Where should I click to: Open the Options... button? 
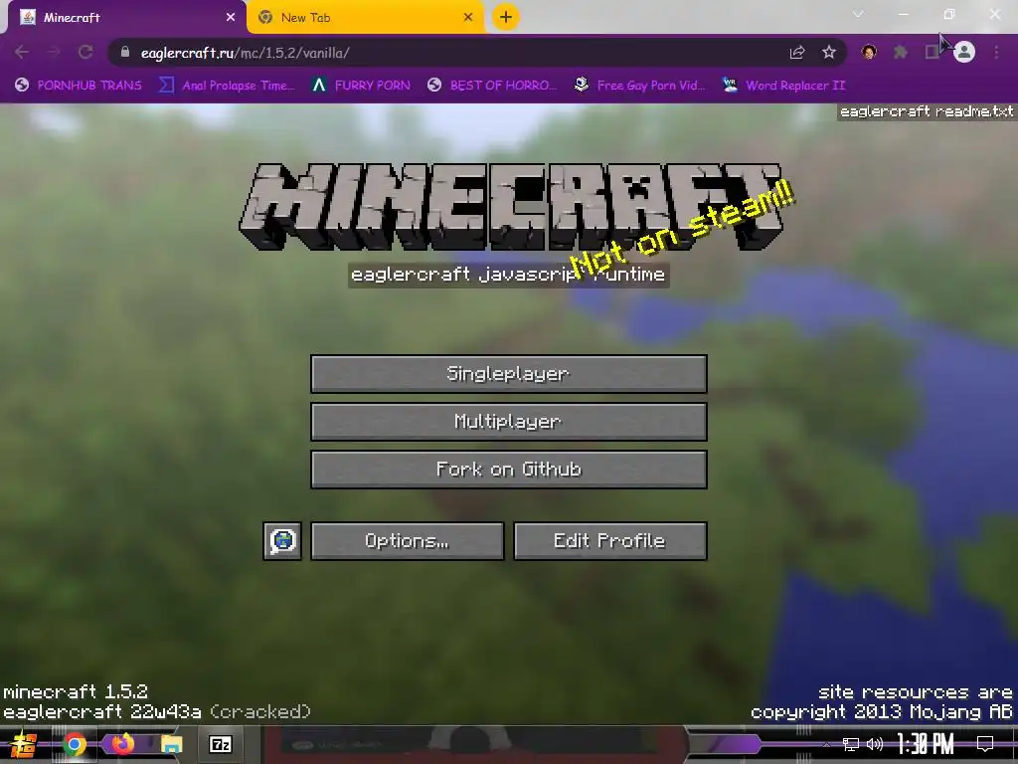click(407, 540)
